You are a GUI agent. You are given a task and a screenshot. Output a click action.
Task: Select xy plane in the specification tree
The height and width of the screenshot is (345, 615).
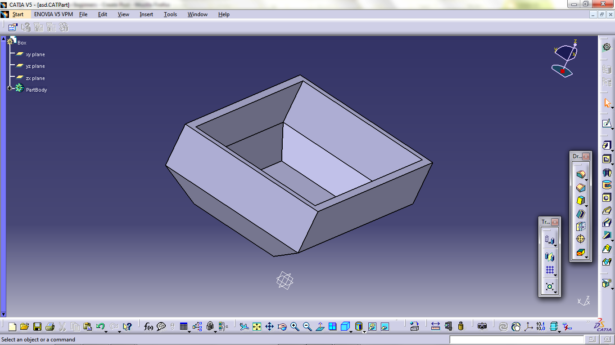[x=35, y=54]
